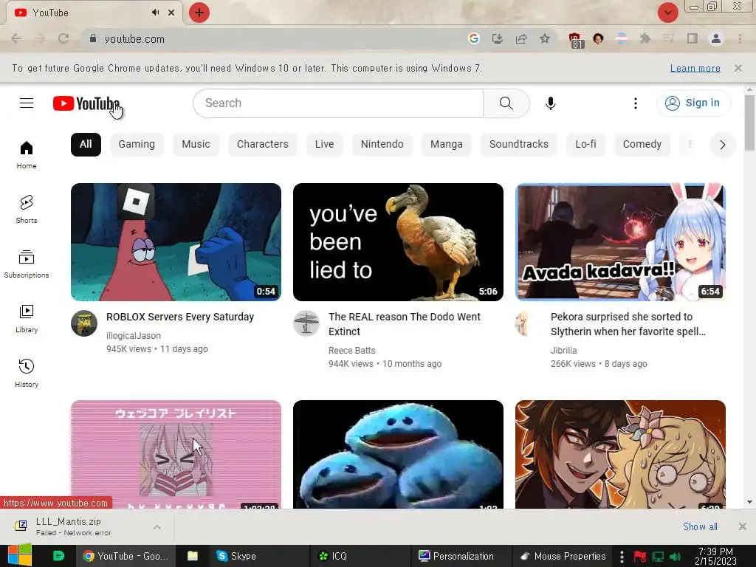Expand LLL_Mantis.zip download options chevron

coord(157,527)
